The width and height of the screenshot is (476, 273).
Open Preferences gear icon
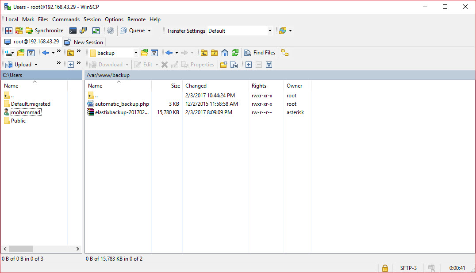(111, 31)
